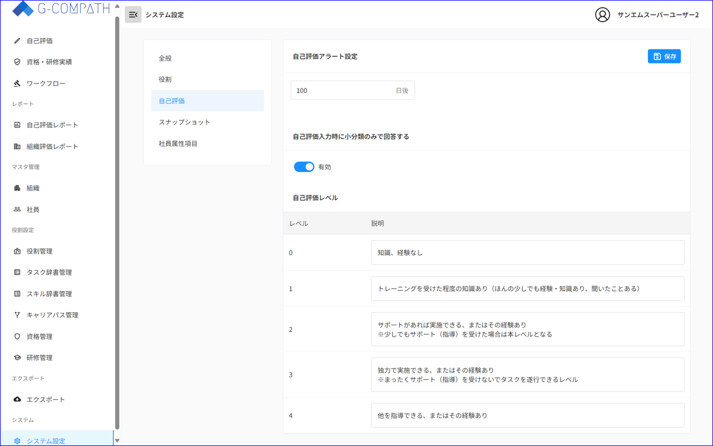Click the sidebar vertical scrollbar thumb
The height and width of the screenshot is (446, 713).
coord(117,223)
